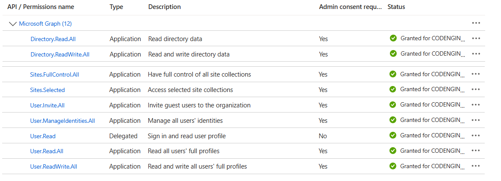Image resolution: width=501 pixels, height=181 pixels.
Task: Sort by API / Permissions name column header
Action: (x=41, y=7)
